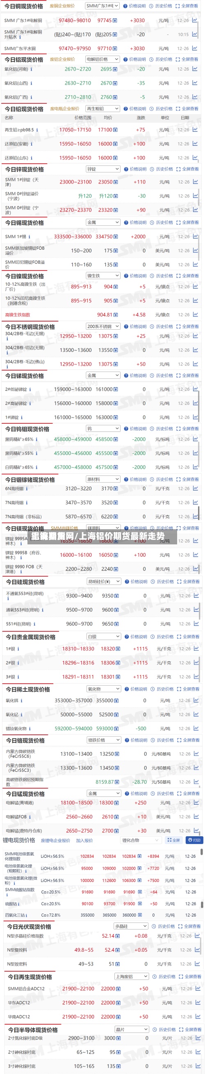This screenshot has width=205, height=1074.
Task: Click the 镨钕氧化物 row name
Action: tap(16, 728)
